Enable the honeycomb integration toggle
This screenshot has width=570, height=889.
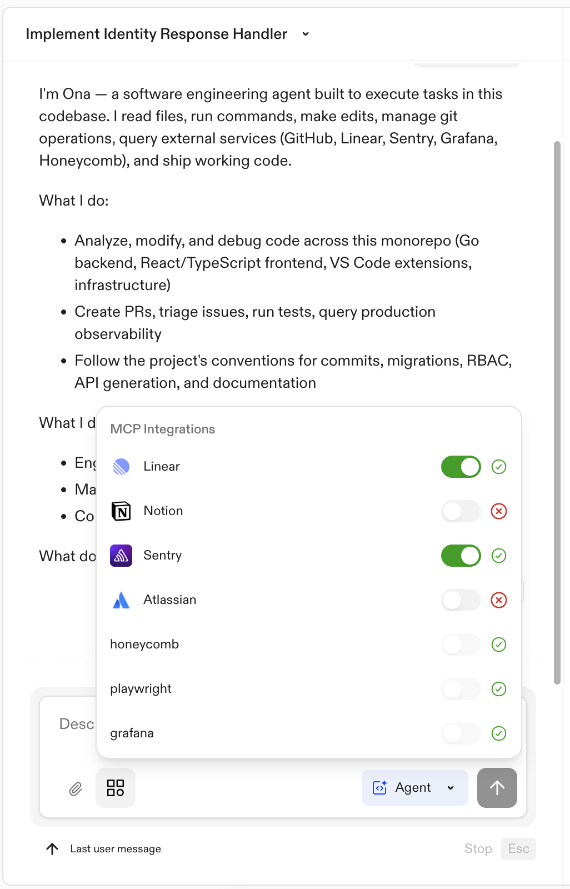[461, 645]
